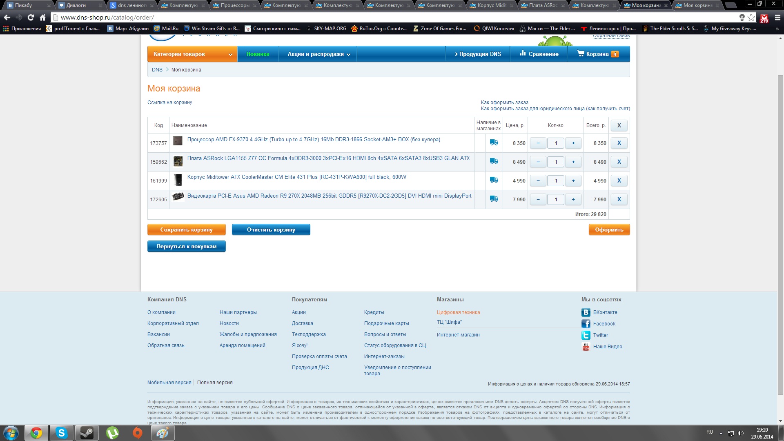Screen dimensions: 784x441
Task: Open the Акции и распродажи dropdown menu
Action: [x=318, y=54]
